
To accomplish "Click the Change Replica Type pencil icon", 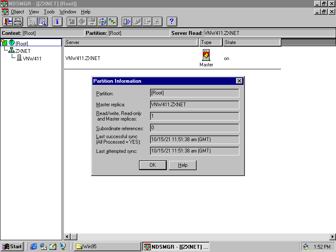I will click(137, 22).
